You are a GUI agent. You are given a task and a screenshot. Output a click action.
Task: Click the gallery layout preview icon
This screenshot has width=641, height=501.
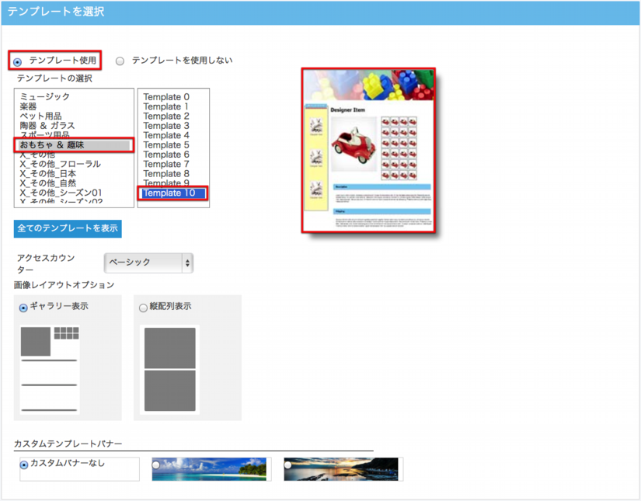pyautogui.click(x=50, y=370)
